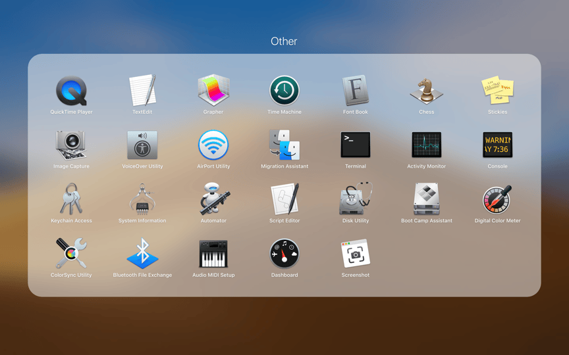Launch the Terminal app icon
569x355 pixels.
[356, 145]
